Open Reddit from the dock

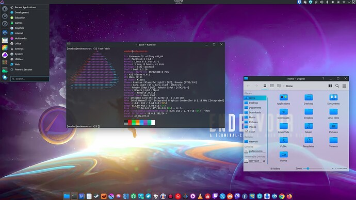coord(230,196)
